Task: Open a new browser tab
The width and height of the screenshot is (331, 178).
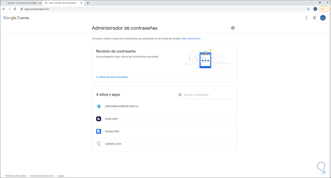Action: pyautogui.click(x=88, y=3)
